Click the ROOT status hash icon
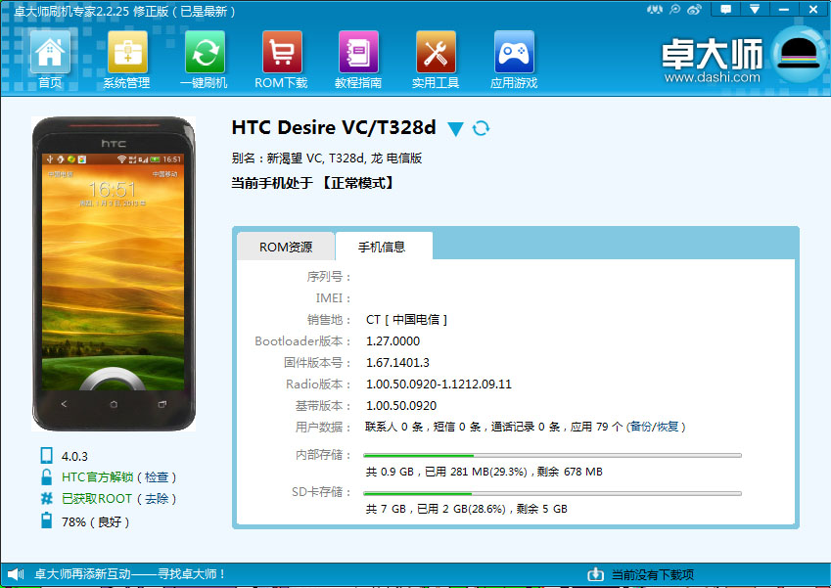 click(x=47, y=498)
